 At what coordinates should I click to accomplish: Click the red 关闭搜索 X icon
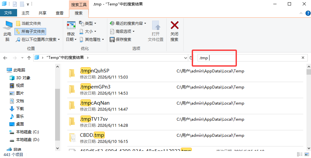[175, 25]
